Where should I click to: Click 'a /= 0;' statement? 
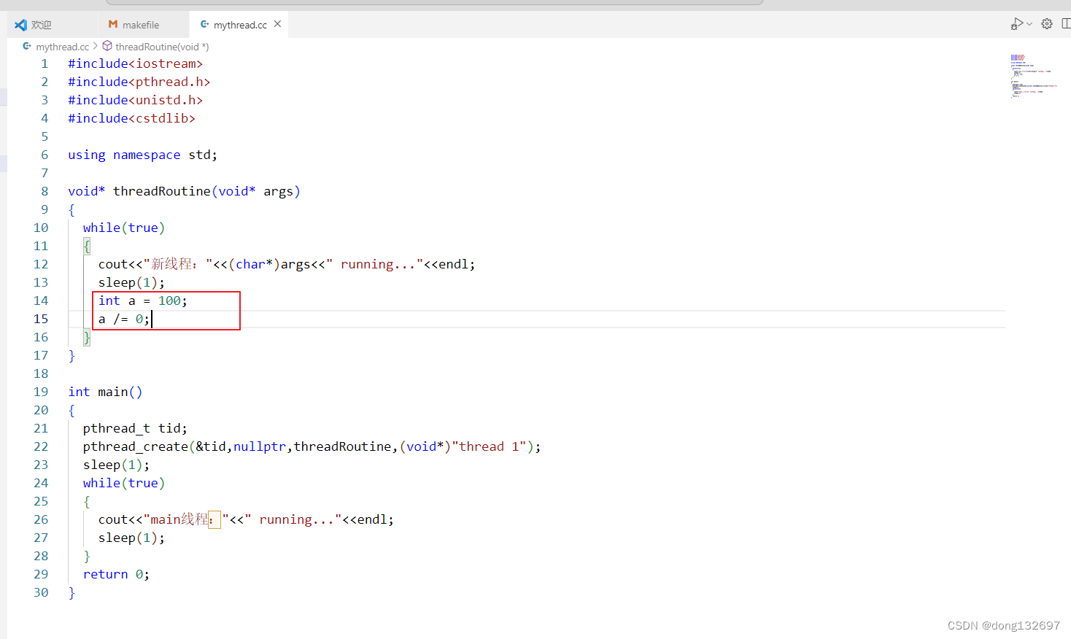pyautogui.click(x=124, y=319)
